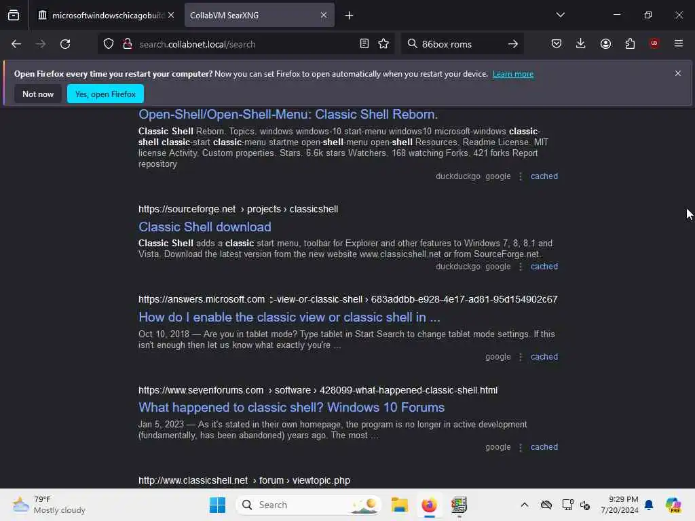Expand engine options for Open-Shell result

click(521, 176)
